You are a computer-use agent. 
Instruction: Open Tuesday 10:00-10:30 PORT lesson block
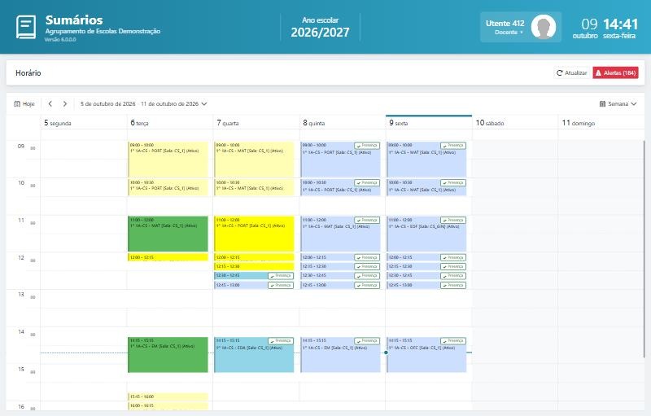coord(168,186)
